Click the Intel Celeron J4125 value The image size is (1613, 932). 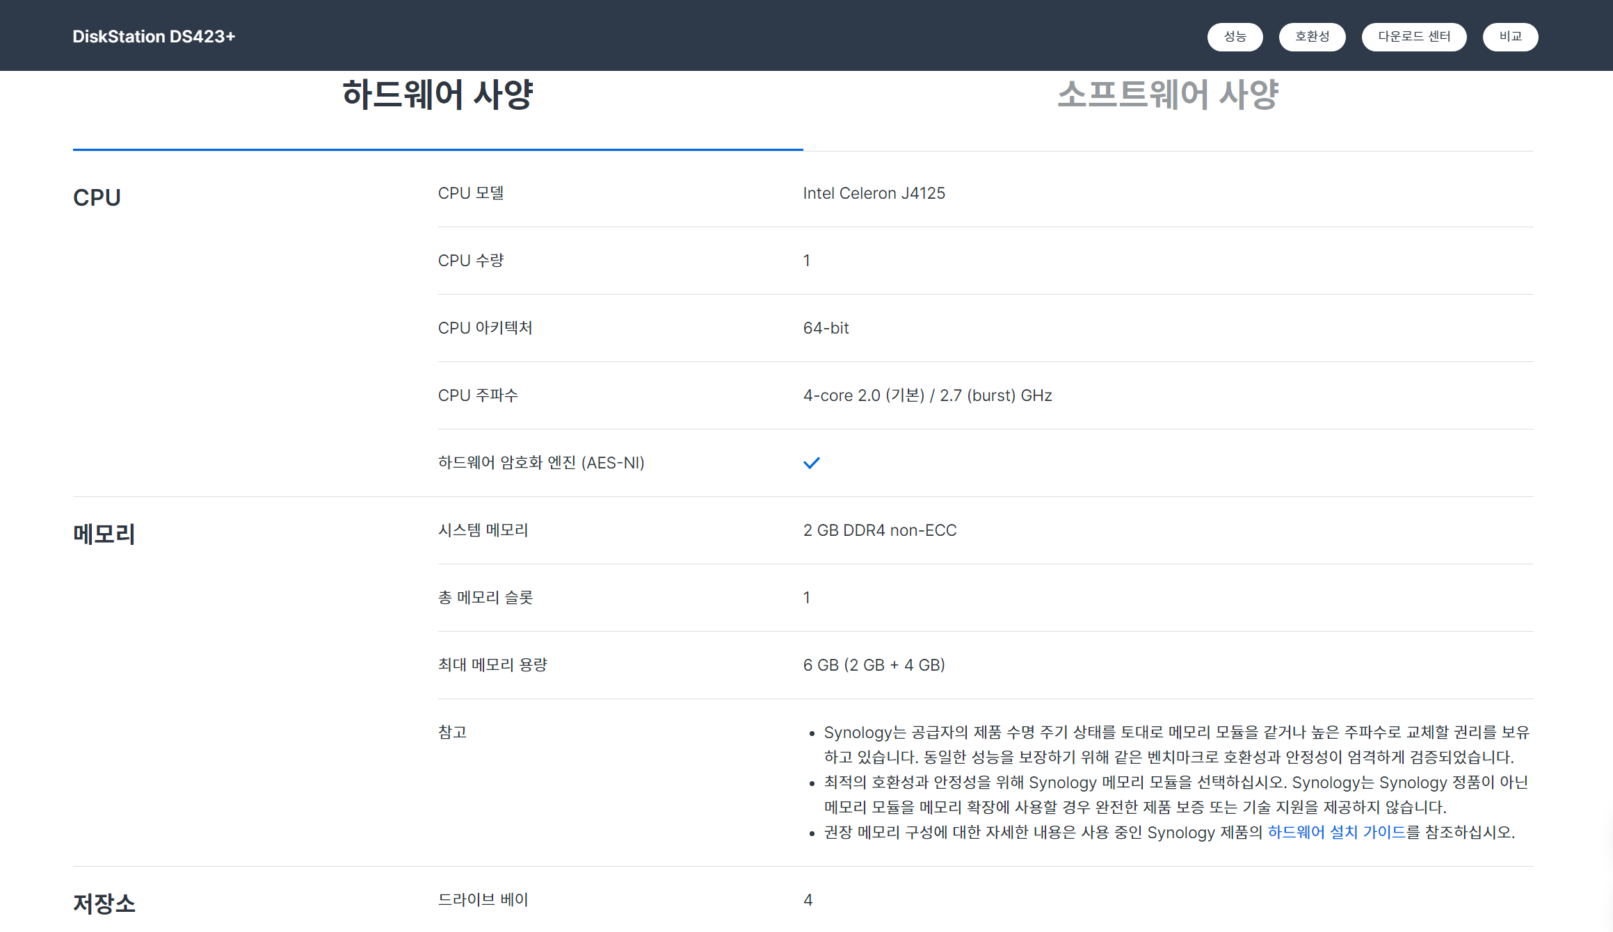[874, 193]
